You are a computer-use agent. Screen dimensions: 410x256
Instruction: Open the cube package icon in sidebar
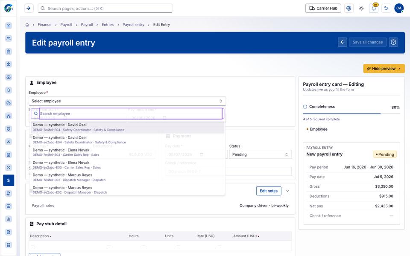pos(9,64)
